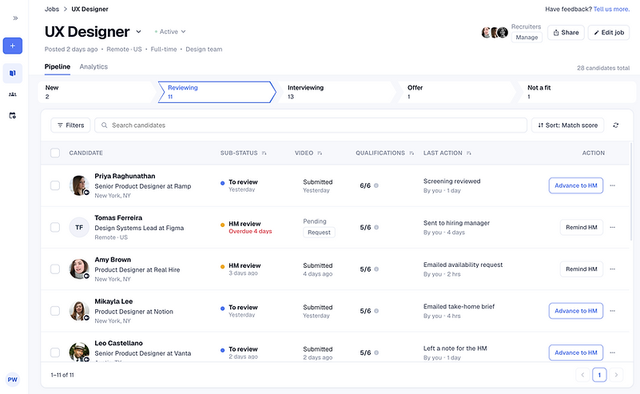Select the Not a fit pipeline stage
Viewport: 640px width, 394px height.
tap(577, 92)
